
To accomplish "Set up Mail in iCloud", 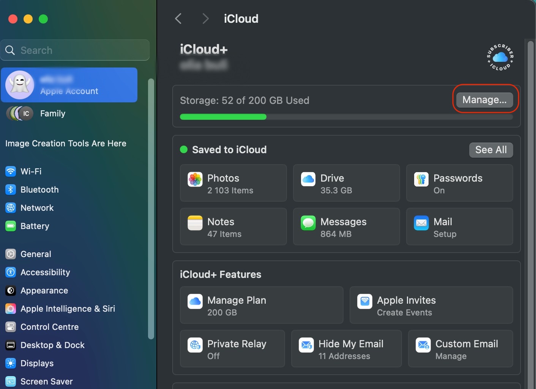I will 459,227.
